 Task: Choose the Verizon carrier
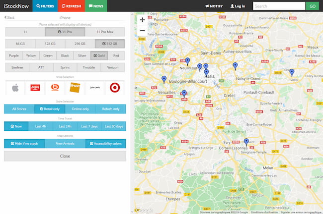click(113, 67)
